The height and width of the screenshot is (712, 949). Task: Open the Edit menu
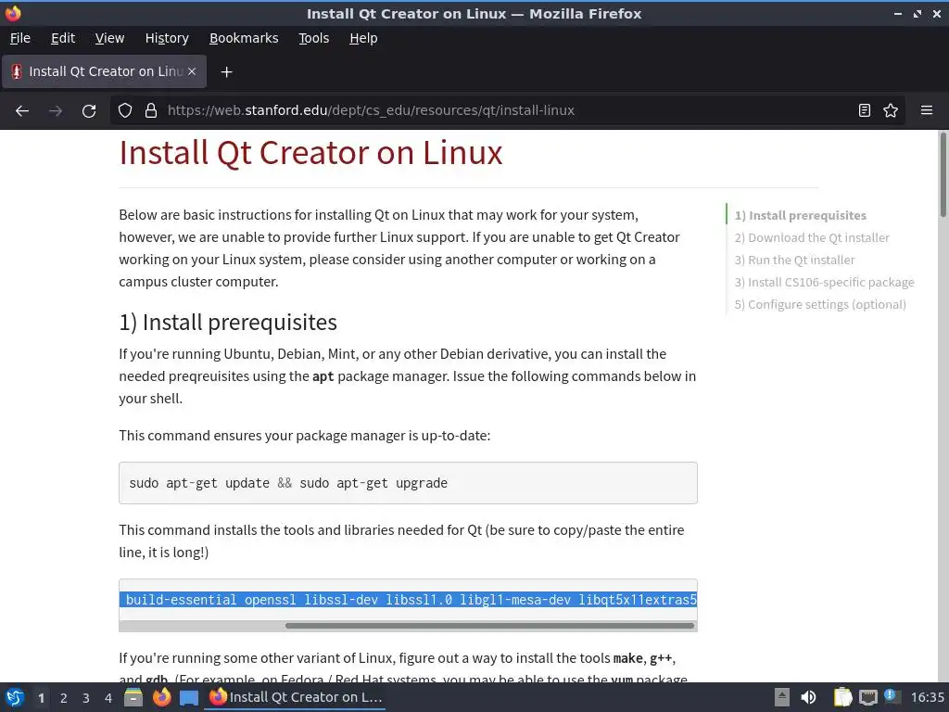coord(63,38)
